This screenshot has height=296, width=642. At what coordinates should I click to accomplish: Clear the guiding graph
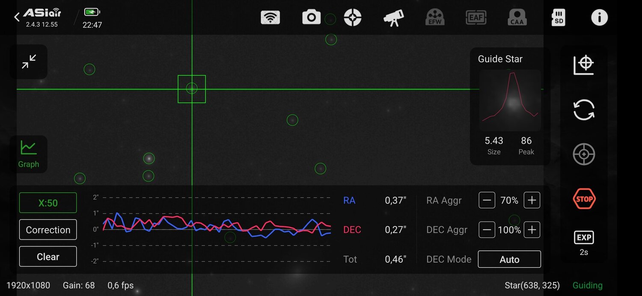click(48, 256)
